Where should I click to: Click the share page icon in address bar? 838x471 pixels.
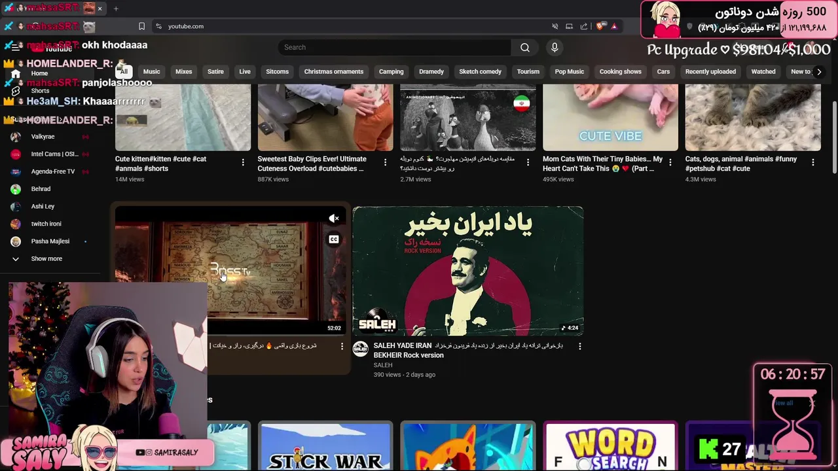pyautogui.click(x=584, y=26)
